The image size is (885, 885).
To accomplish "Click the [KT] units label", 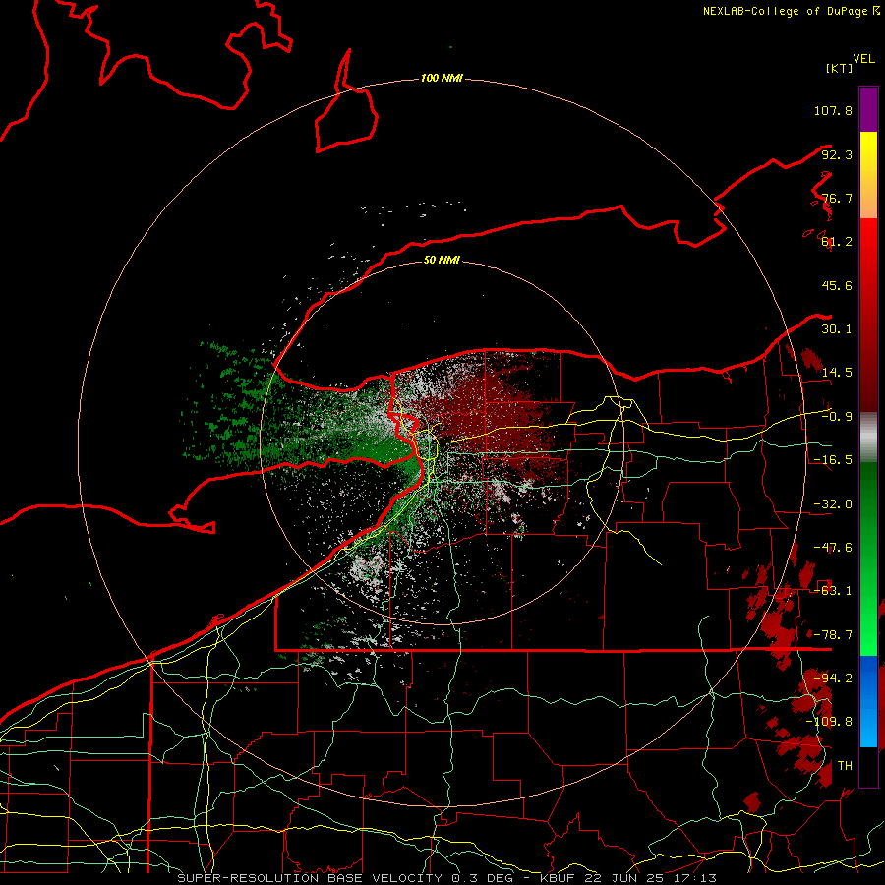I will 840,68.
